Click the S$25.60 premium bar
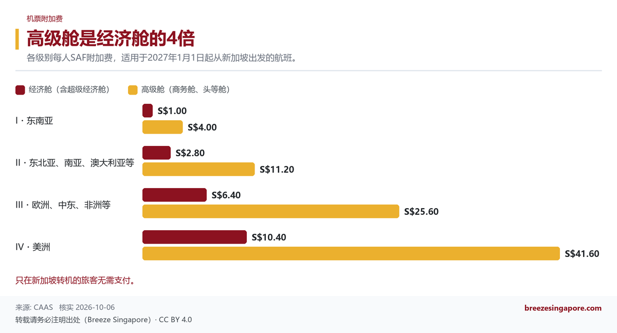Screen dimensions: 617x333 (x=270, y=211)
